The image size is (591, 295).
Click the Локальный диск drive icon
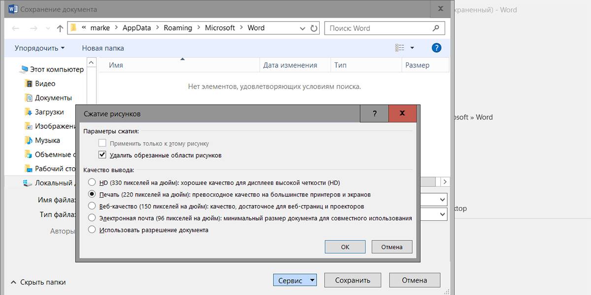28,183
